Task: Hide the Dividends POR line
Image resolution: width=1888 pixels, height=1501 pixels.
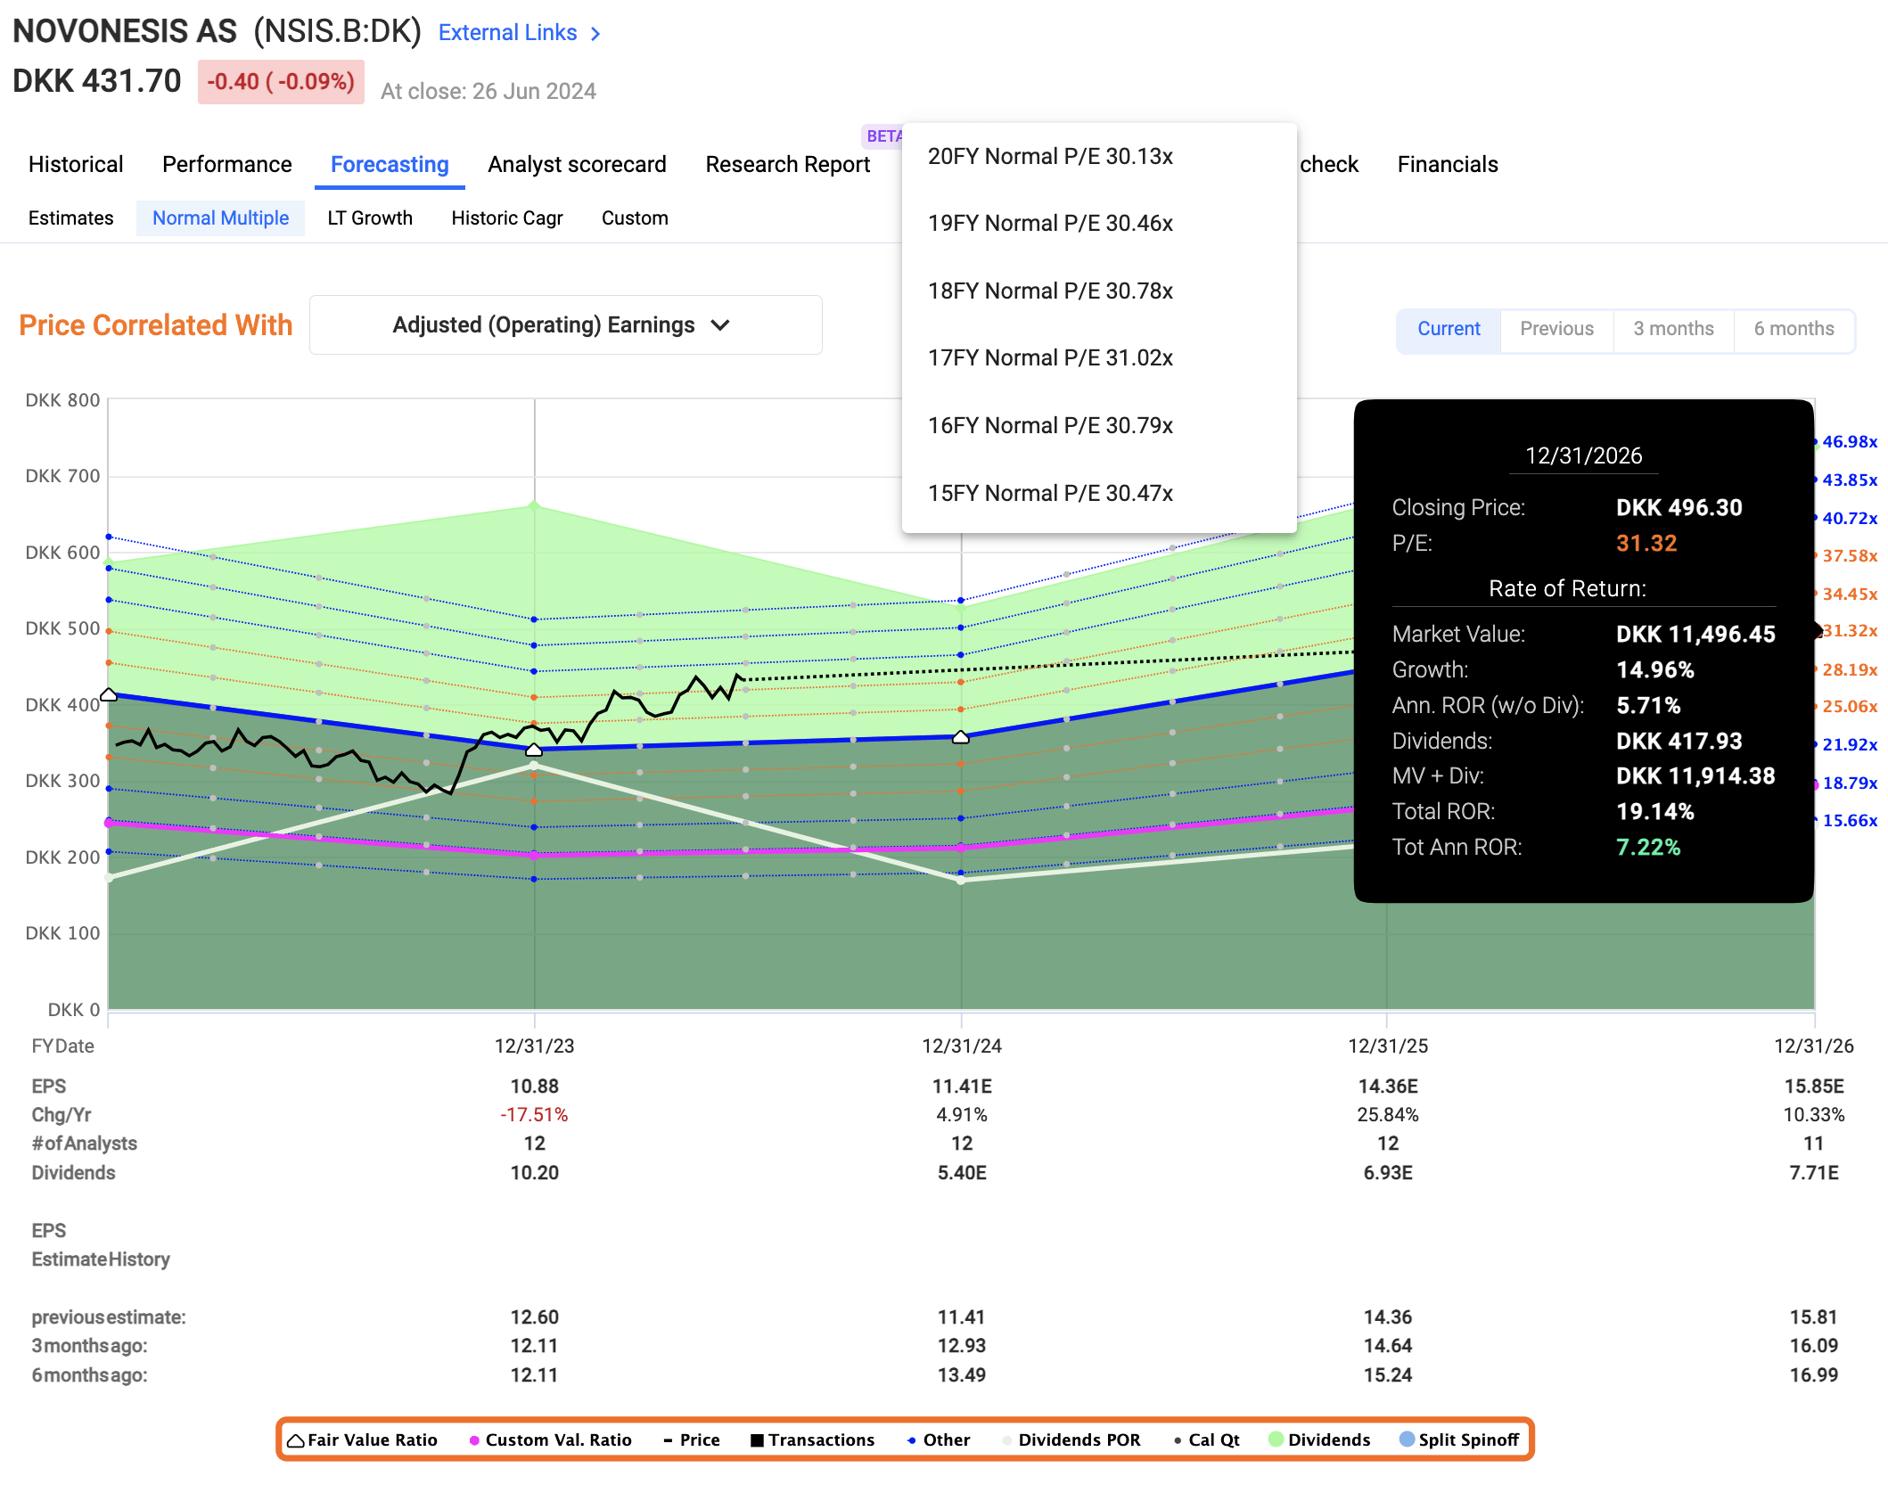Action: pyautogui.click(x=1070, y=1439)
